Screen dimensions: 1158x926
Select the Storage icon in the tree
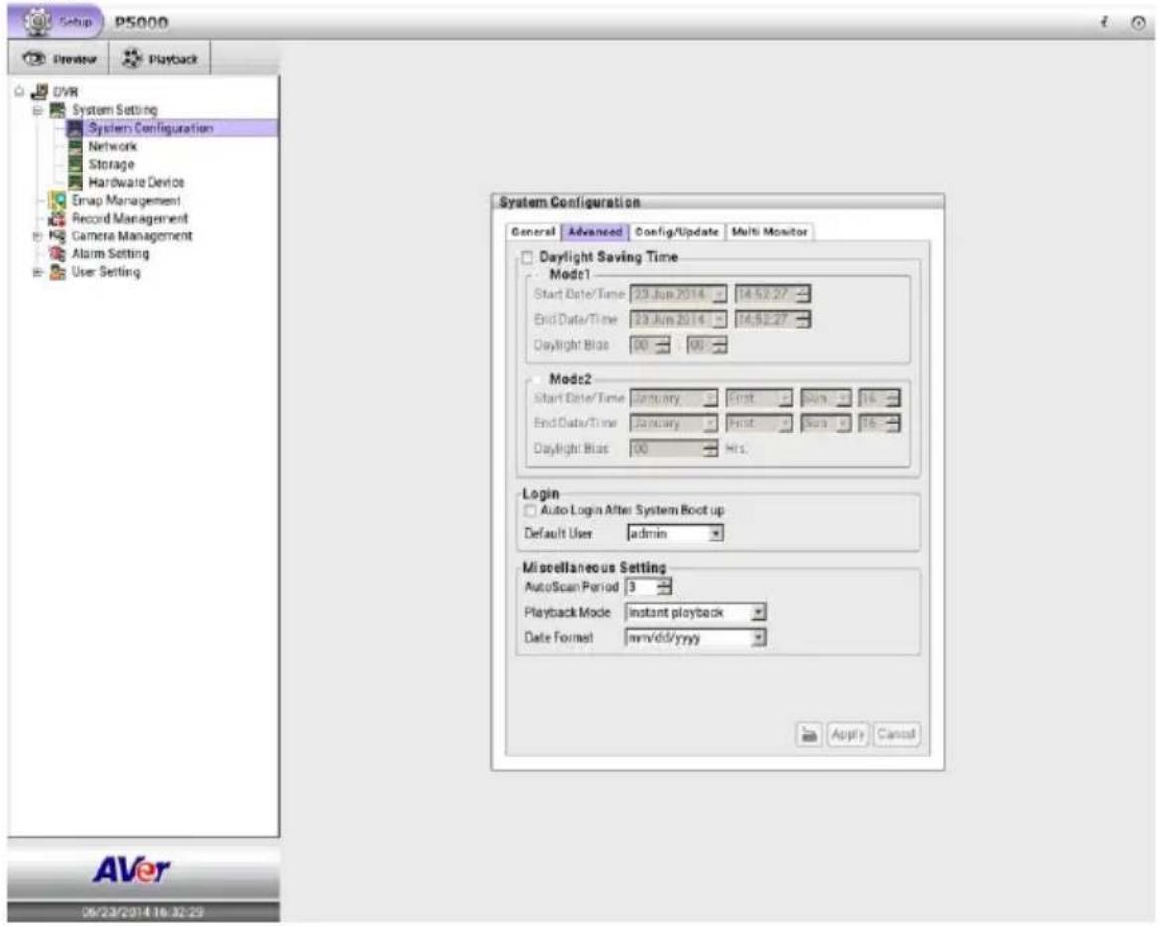pyautogui.click(x=75, y=164)
